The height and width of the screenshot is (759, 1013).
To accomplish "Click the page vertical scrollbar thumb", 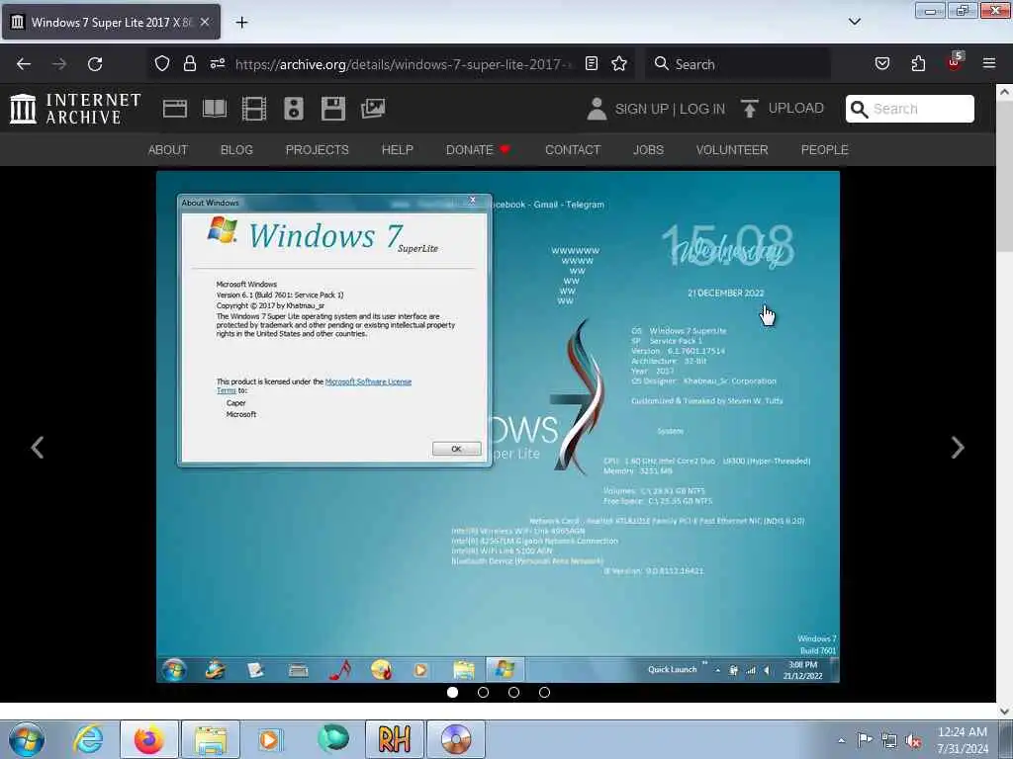I will tap(1004, 177).
